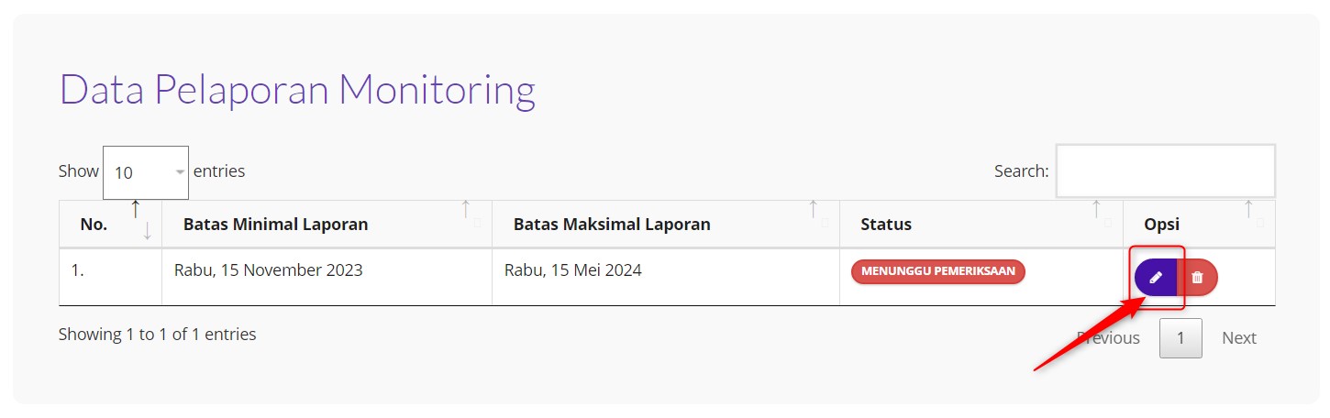
Task: Go to the Previous page
Action: 1108,338
